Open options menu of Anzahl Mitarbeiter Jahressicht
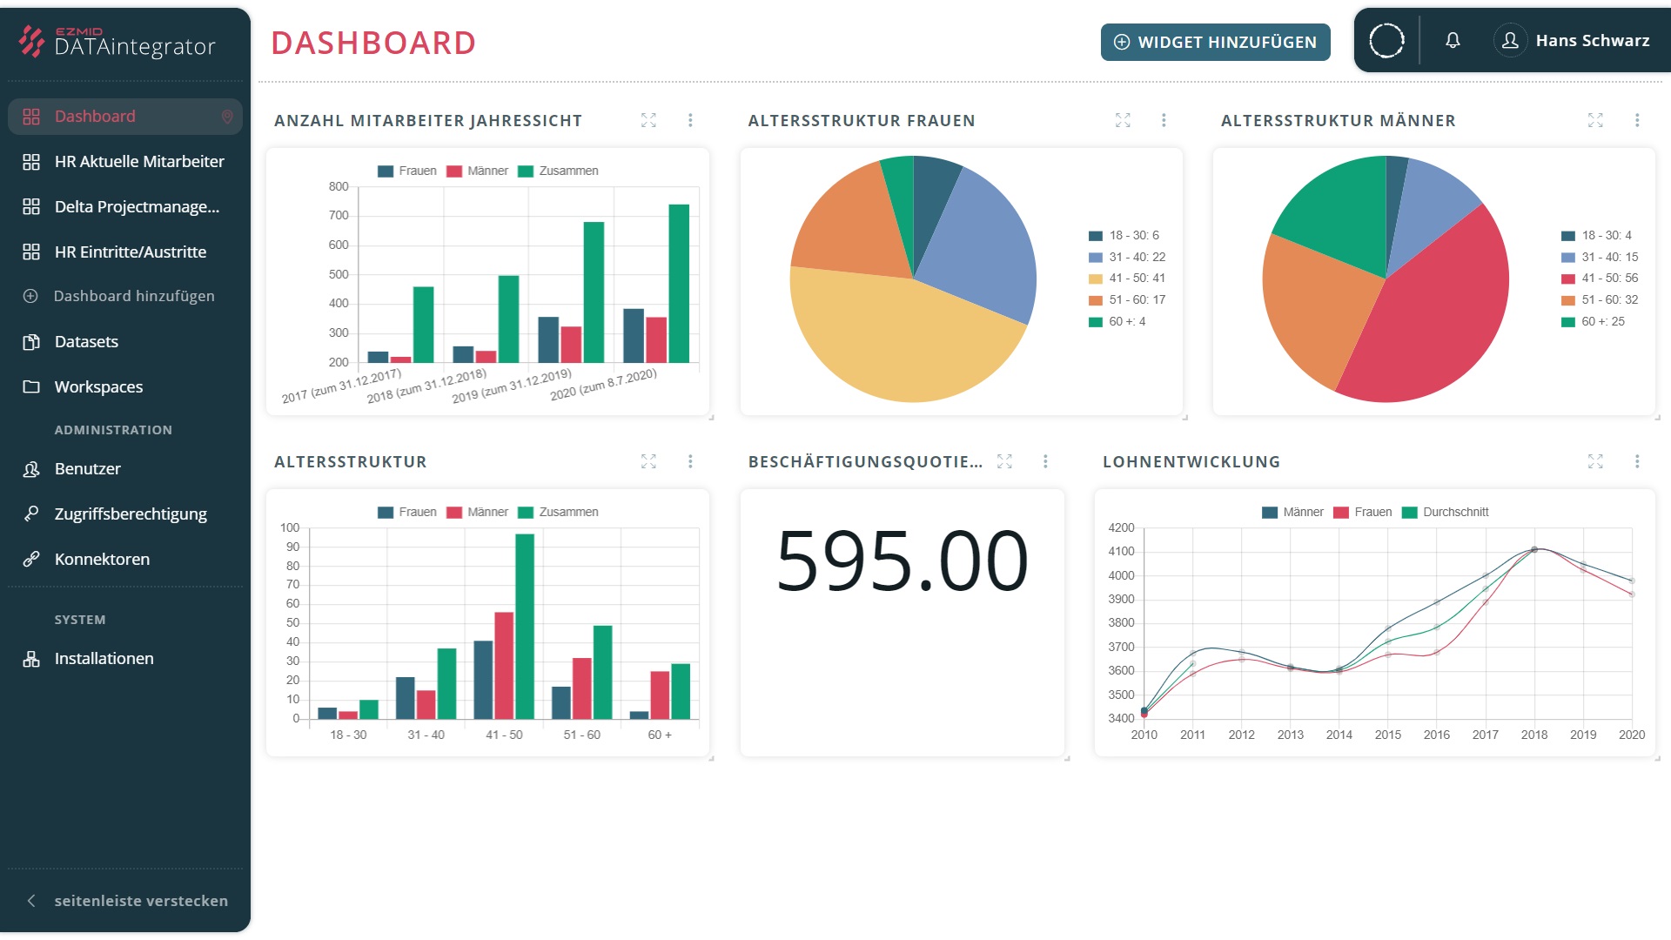Screen dimensions: 1671x940 click(690, 120)
